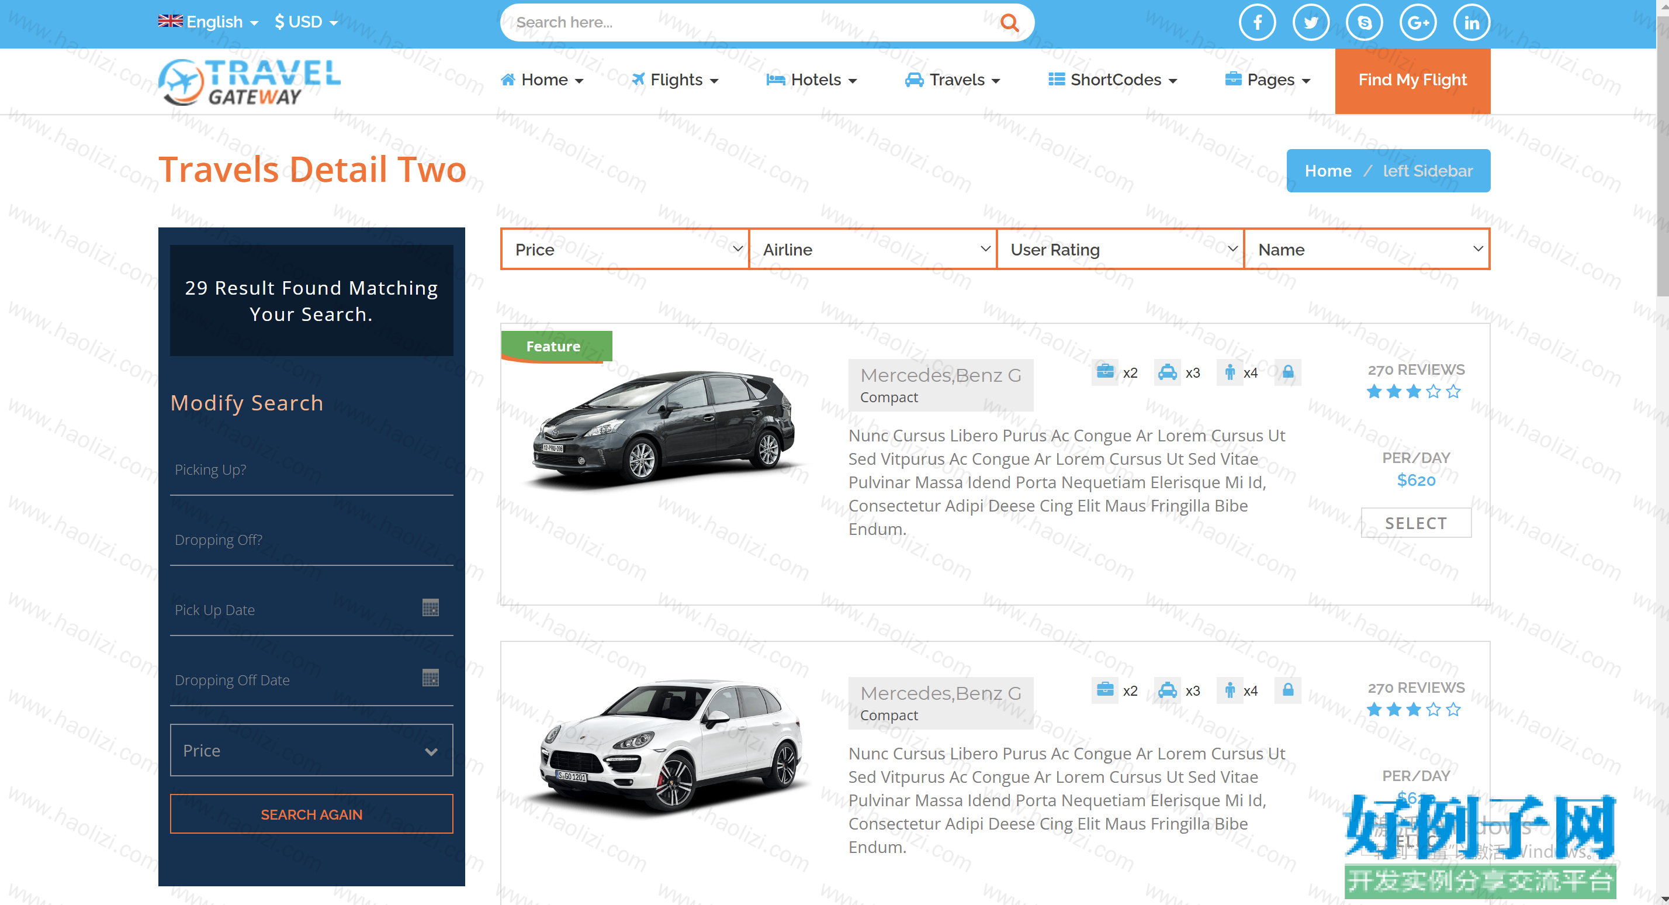Click the Find My Flight button
Screen dimensions: 1669x905
[1412, 81]
